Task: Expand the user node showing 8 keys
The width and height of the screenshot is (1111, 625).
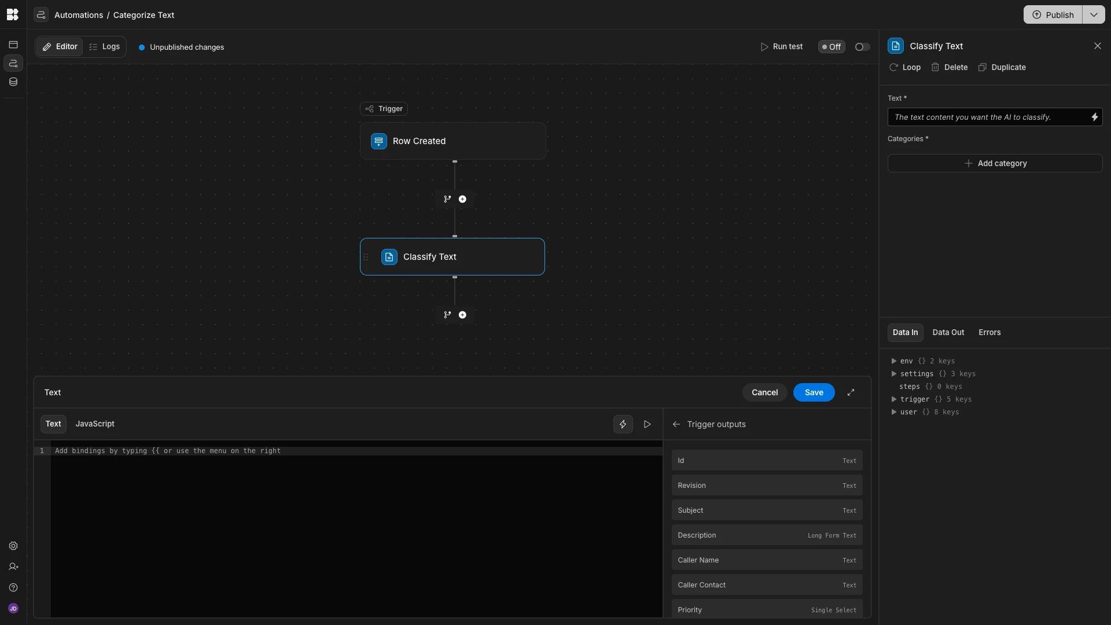Action: tap(895, 412)
